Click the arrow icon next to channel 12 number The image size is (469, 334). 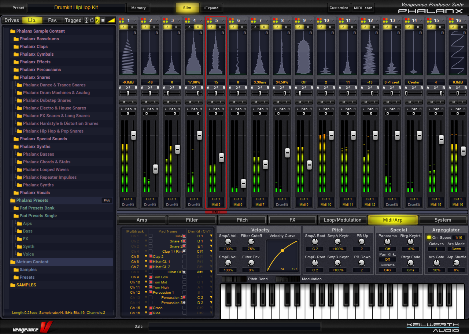[x=377, y=21]
